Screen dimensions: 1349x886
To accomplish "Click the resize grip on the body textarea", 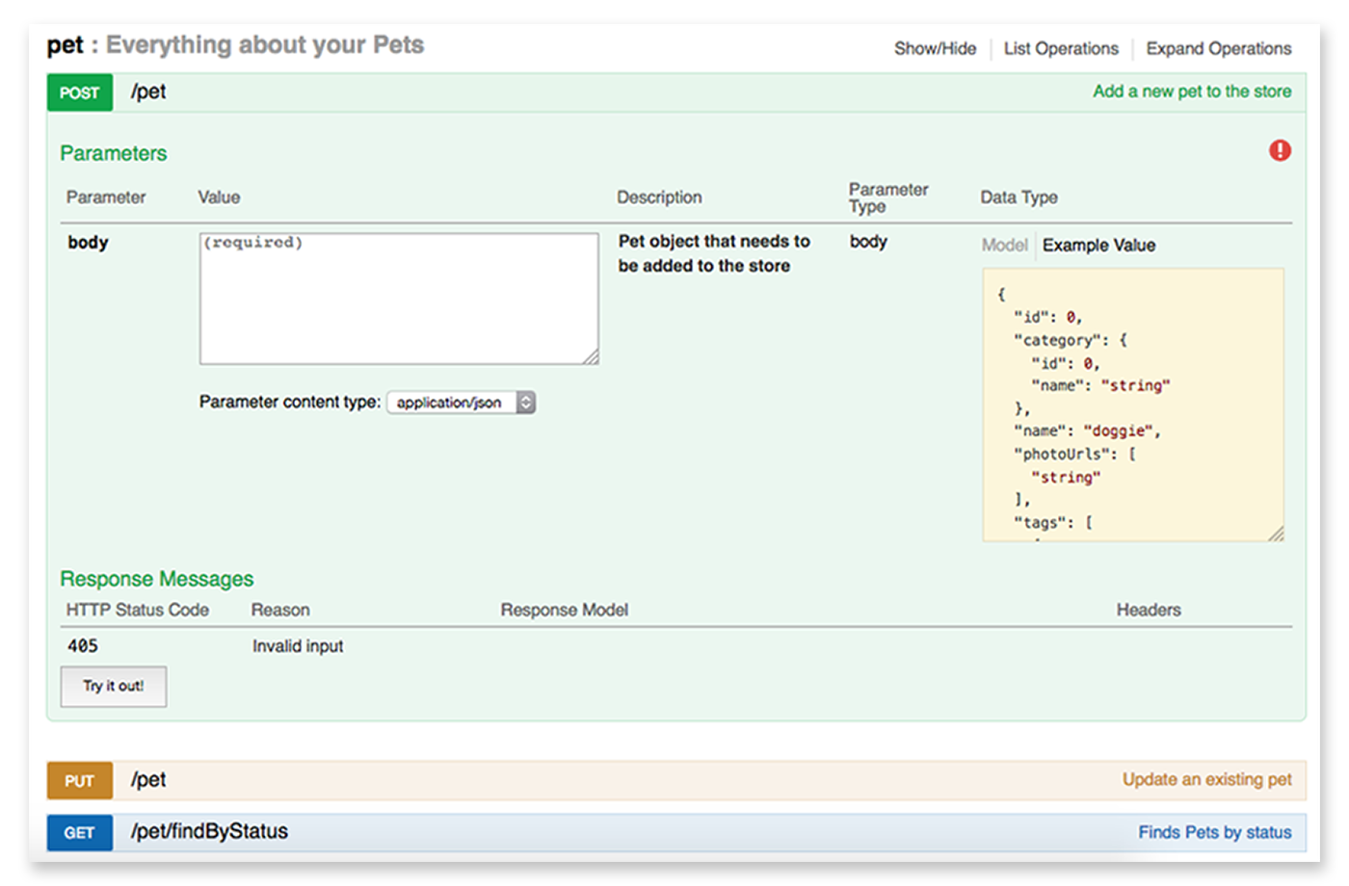I will [x=592, y=356].
